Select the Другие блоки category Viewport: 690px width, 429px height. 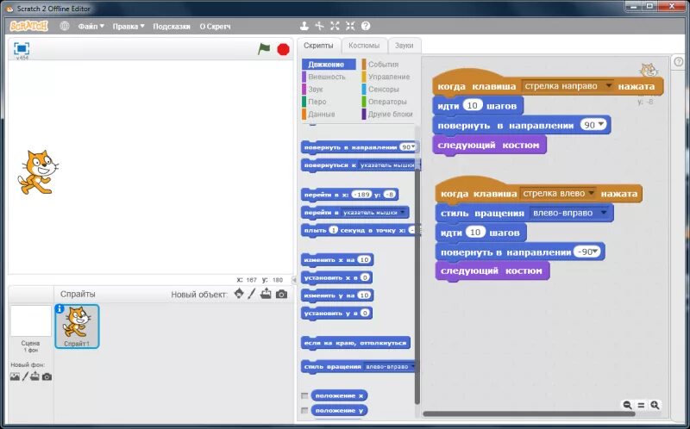[x=390, y=114]
